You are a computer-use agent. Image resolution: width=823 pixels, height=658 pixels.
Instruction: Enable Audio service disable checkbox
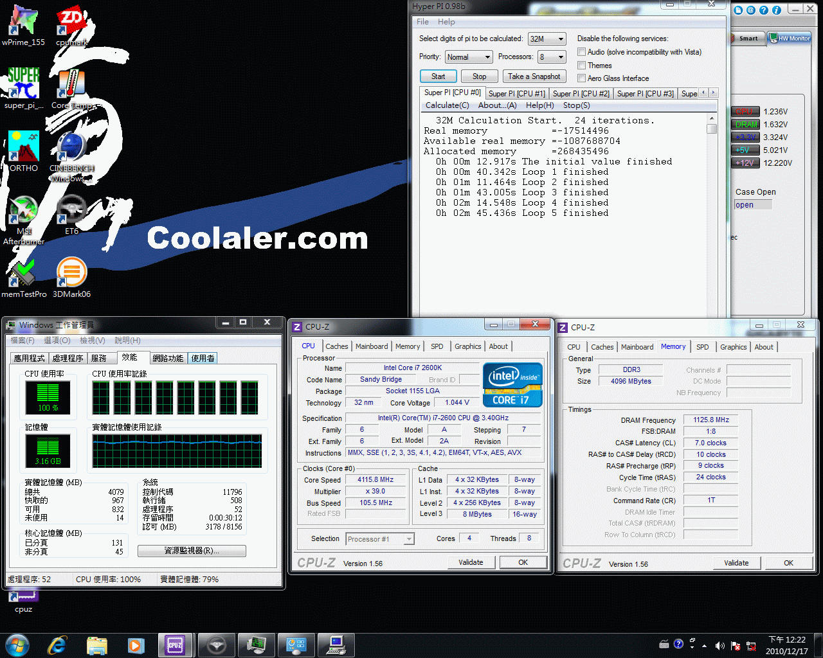click(581, 52)
